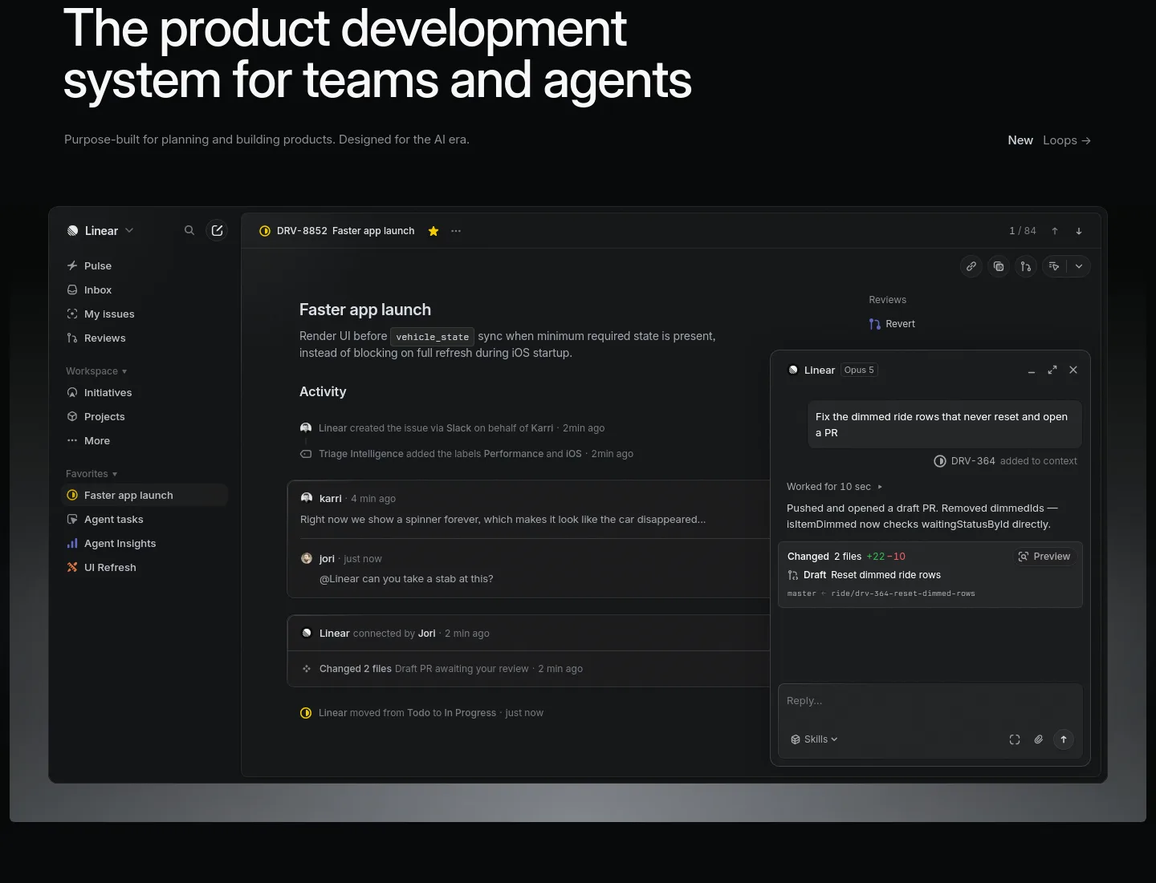The image size is (1156, 883).
Task: Minimize the Linear agent chat panel
Action: 1032,371
